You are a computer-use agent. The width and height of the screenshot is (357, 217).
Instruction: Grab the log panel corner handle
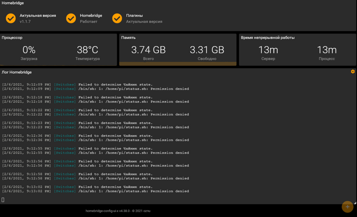point(355,203)
